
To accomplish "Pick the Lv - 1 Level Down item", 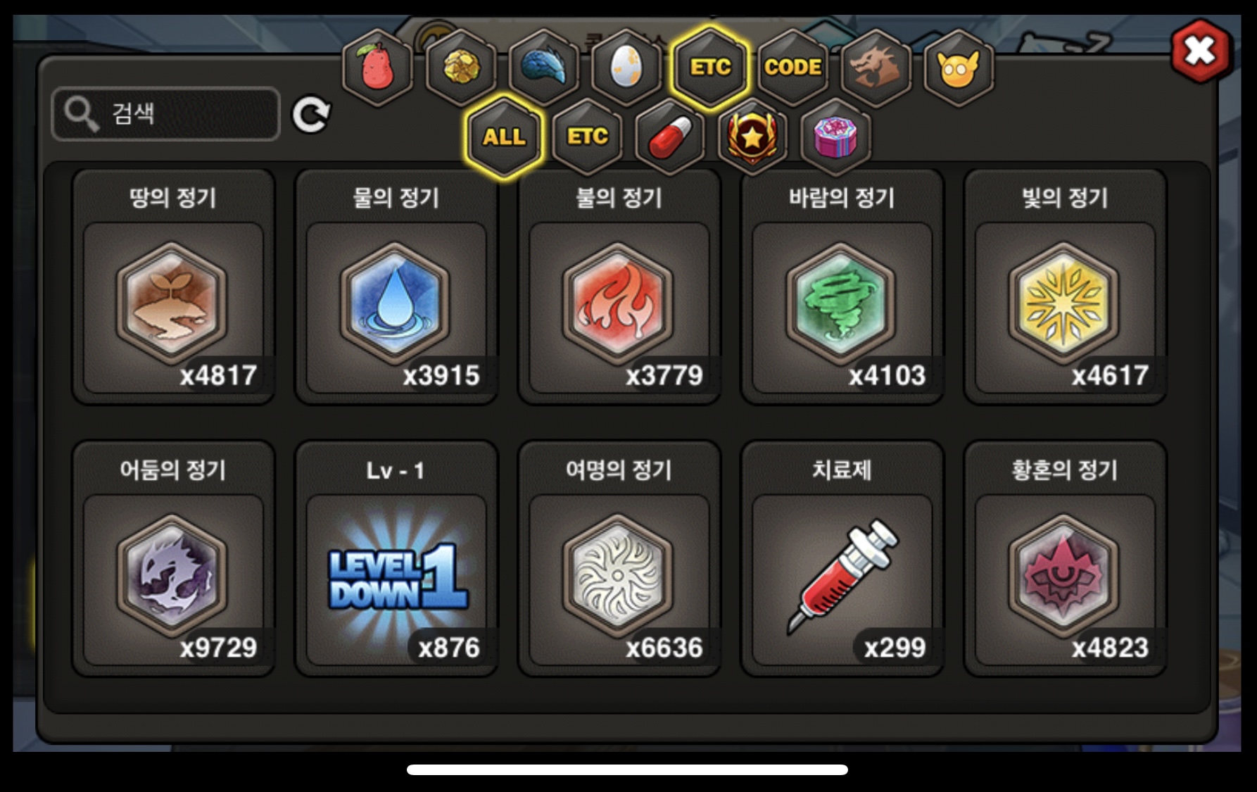I will [396, 559].
